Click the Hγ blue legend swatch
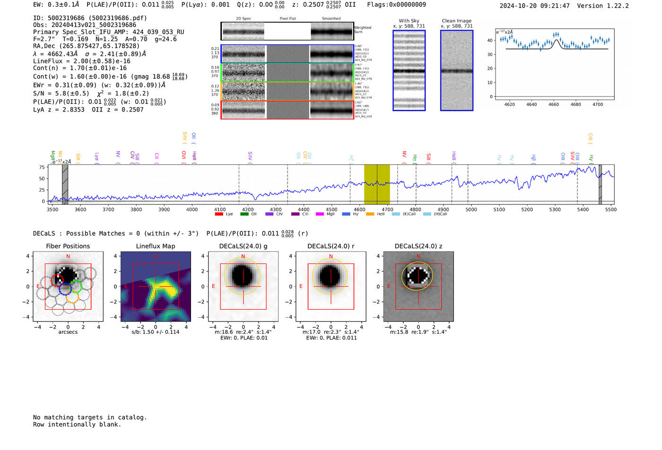Screen dimensions: 662x450 coord(346,214)
